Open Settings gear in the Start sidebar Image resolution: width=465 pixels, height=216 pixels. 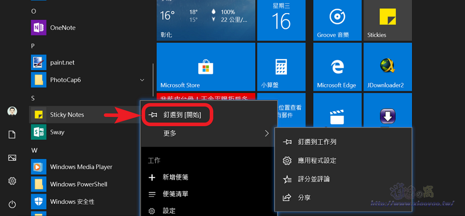[12, 181]
